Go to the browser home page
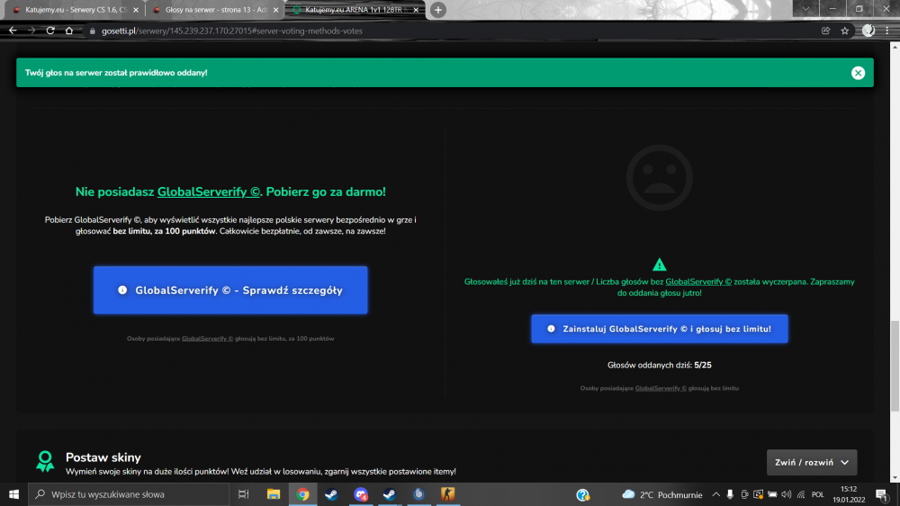900x506 pixels. (69, 31)
